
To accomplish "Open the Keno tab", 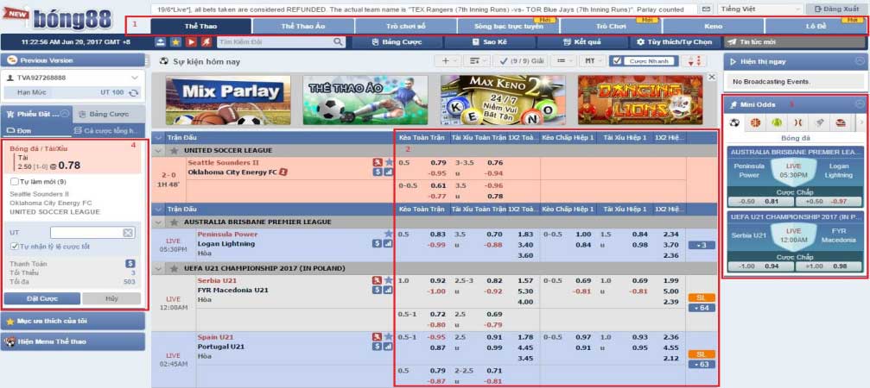I will tap(714, 26).
